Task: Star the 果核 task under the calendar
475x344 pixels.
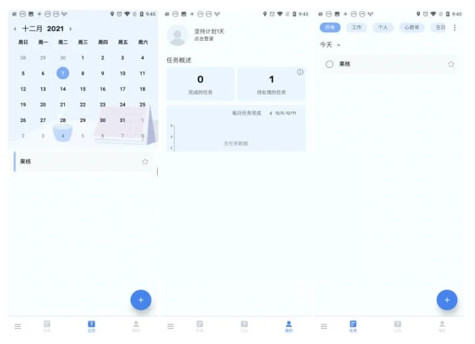Action: pos(145,161)
